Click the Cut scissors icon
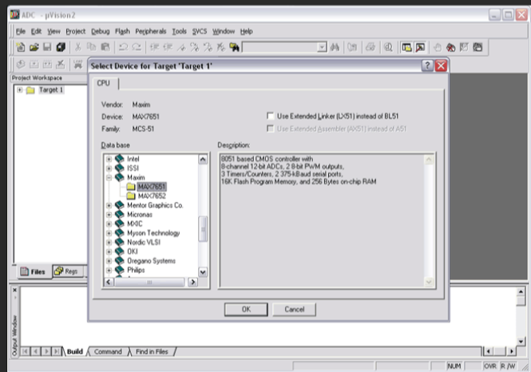This screenshot has width=531, height=372. (78, 47)
